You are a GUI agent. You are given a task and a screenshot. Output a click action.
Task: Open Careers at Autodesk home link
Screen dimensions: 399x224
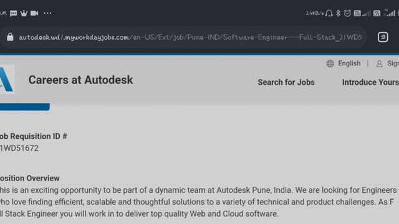pyautogui.click(x=80, y=80)
